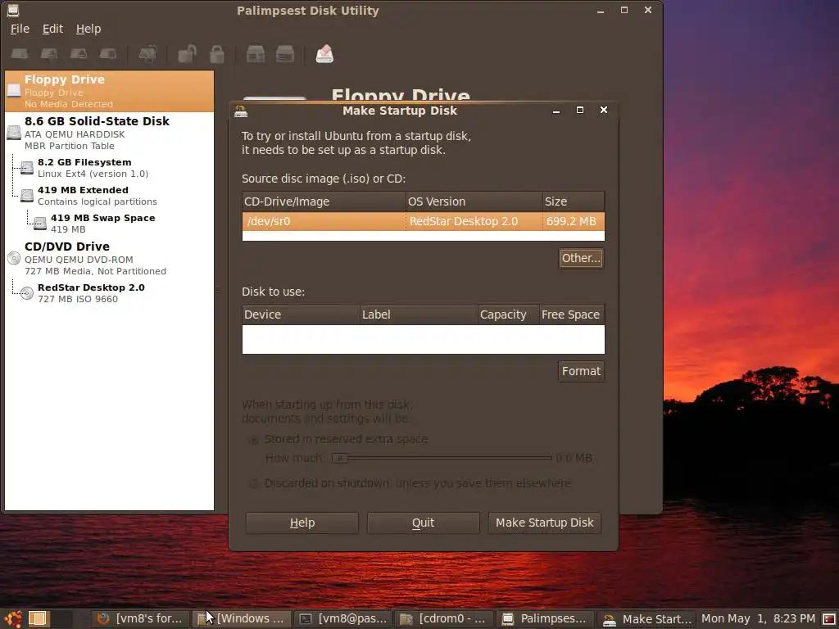The image size is (839, 629).
Task: Select 'Discarded on shutdown' radio option
Action: (x=254, y=483)
